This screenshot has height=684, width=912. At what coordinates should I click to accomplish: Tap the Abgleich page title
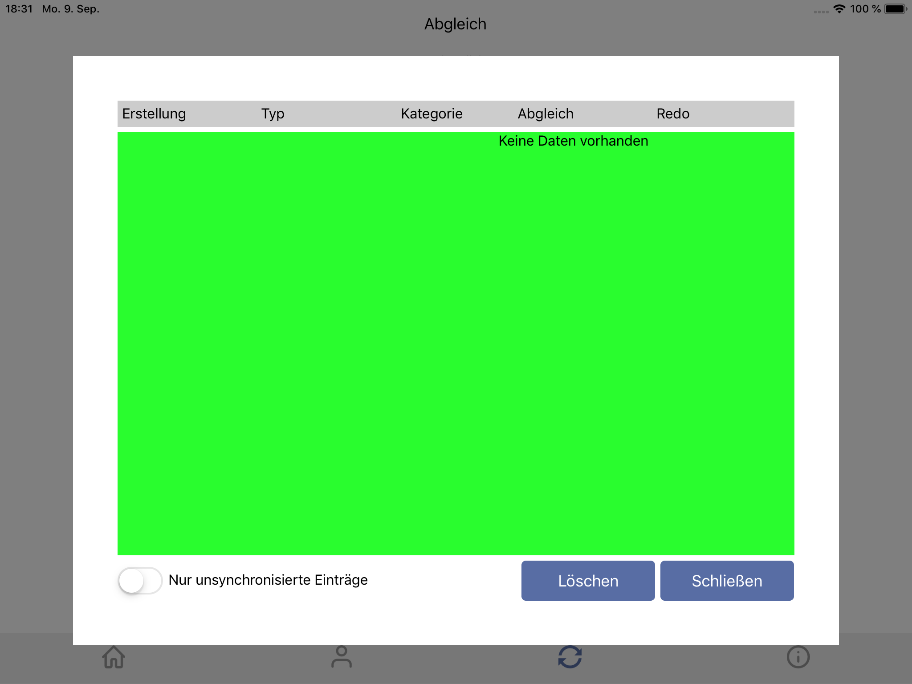point(455,24)
